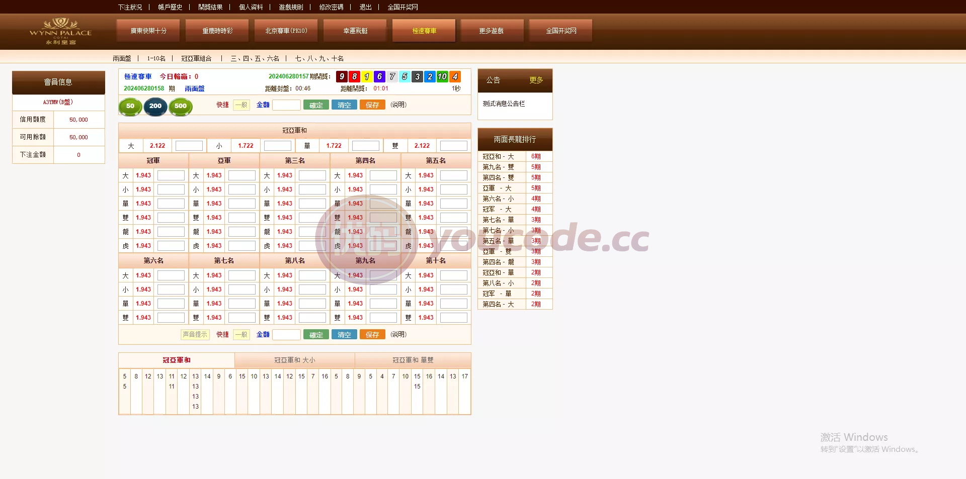The width and height of the screenshot is (966, 479).
Task: Open the 冠亞軍組合 sub-tab
Action: 196,59
